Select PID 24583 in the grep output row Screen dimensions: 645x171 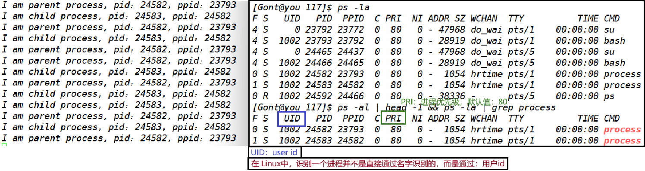click(x=319, y=140)
